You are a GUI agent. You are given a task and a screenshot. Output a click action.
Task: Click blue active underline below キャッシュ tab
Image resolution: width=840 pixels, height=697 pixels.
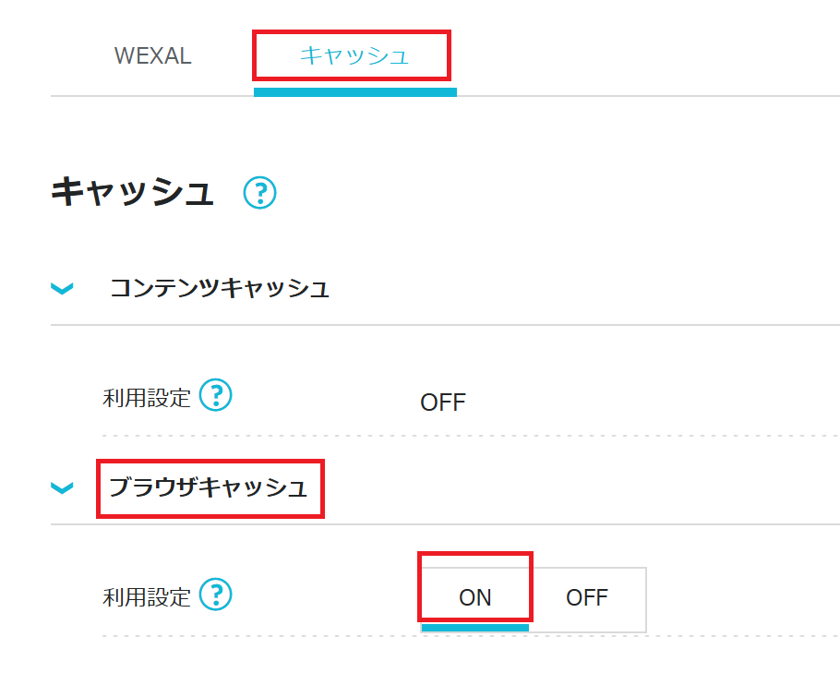click(x=354, y=91)
